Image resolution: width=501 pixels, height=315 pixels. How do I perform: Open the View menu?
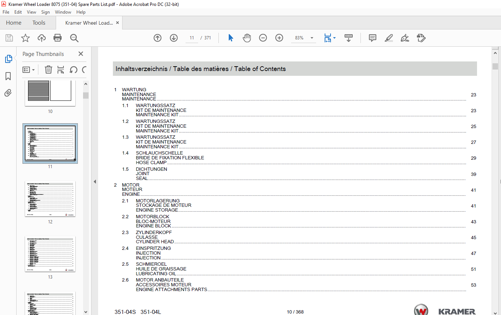[x=31, y=12]
